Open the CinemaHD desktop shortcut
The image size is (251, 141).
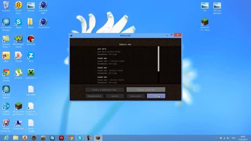[x=43, y=7]
